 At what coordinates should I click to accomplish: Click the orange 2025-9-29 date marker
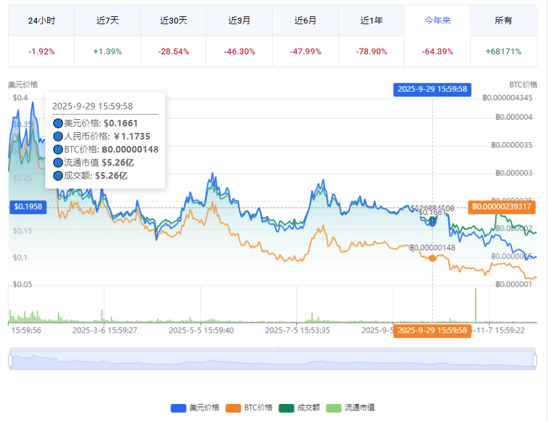coord(432,331)
